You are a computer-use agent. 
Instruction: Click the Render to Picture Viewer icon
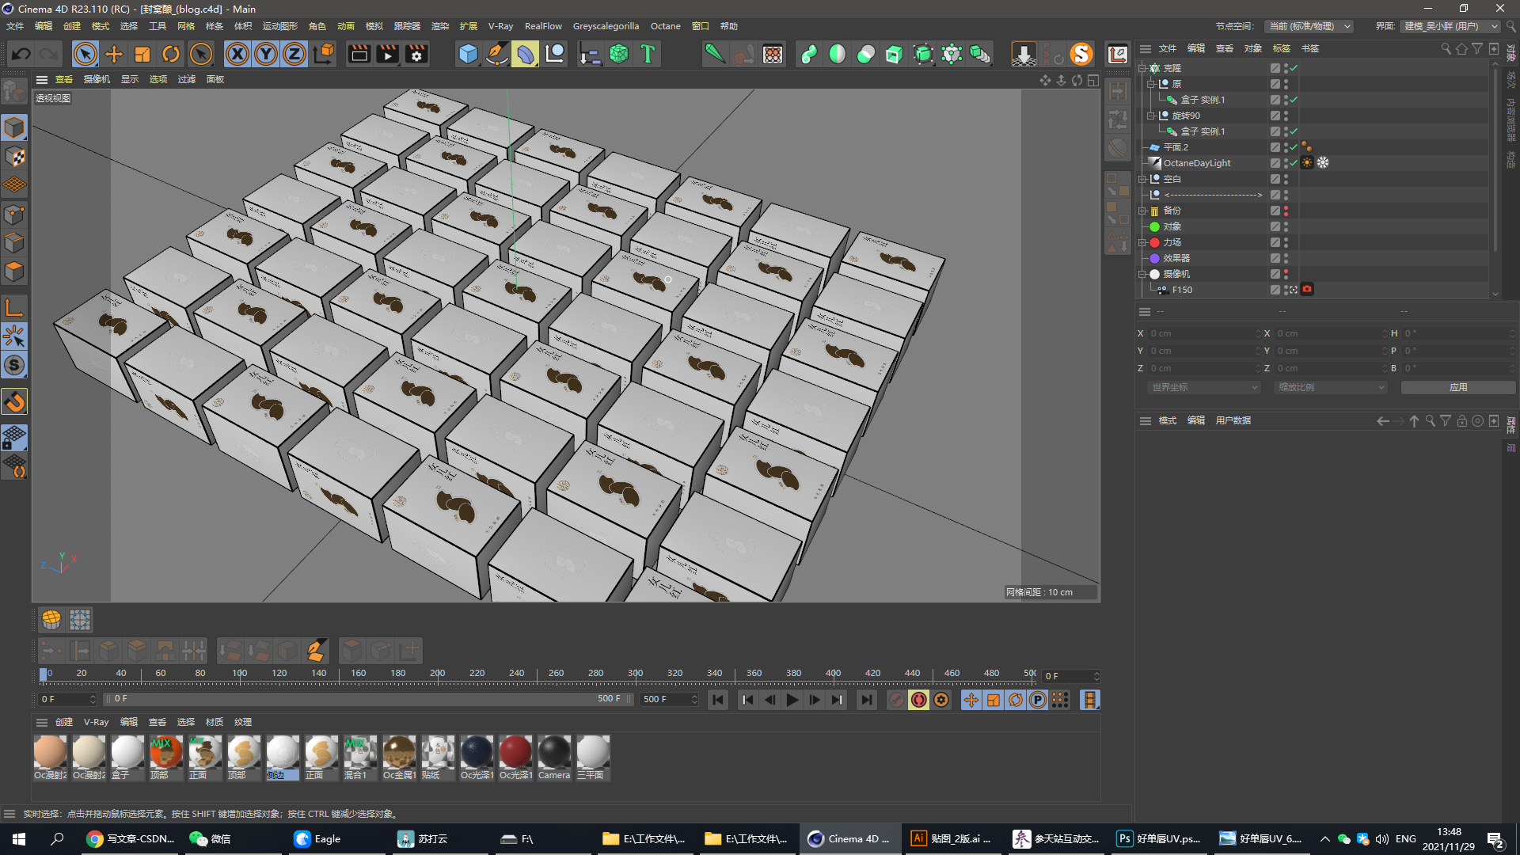click(x=387, y=54)
